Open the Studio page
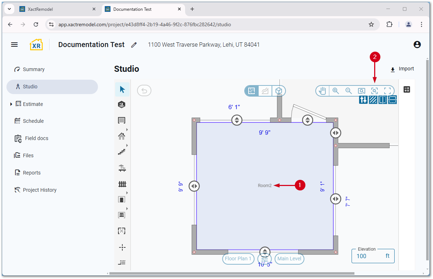Screen dimensions: 433x279 (x=52, y=87)
